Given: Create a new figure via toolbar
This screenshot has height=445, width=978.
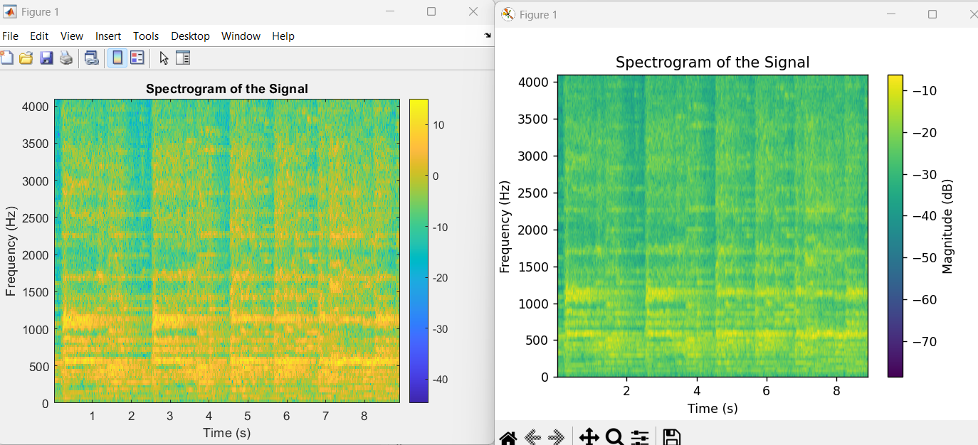Looking at the screenshot, I should tap(8, 58).
